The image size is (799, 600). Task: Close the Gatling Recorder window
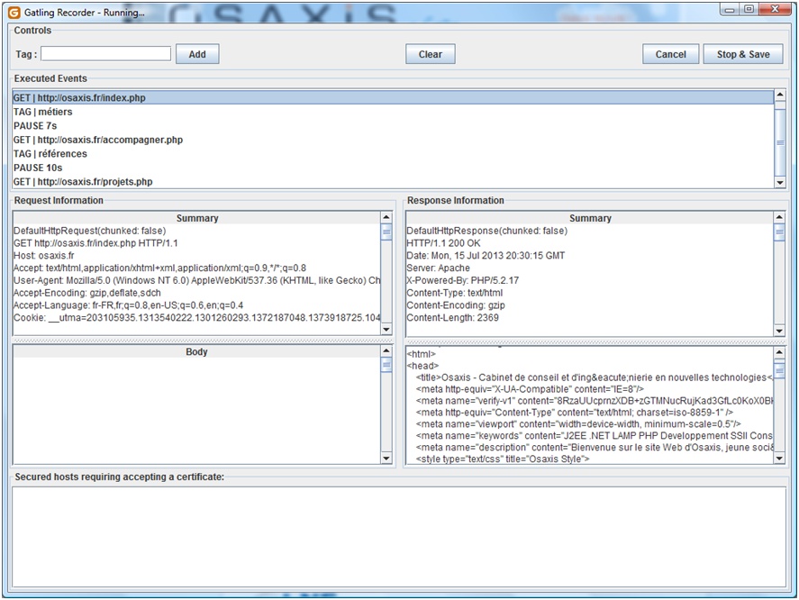(775, 9)
